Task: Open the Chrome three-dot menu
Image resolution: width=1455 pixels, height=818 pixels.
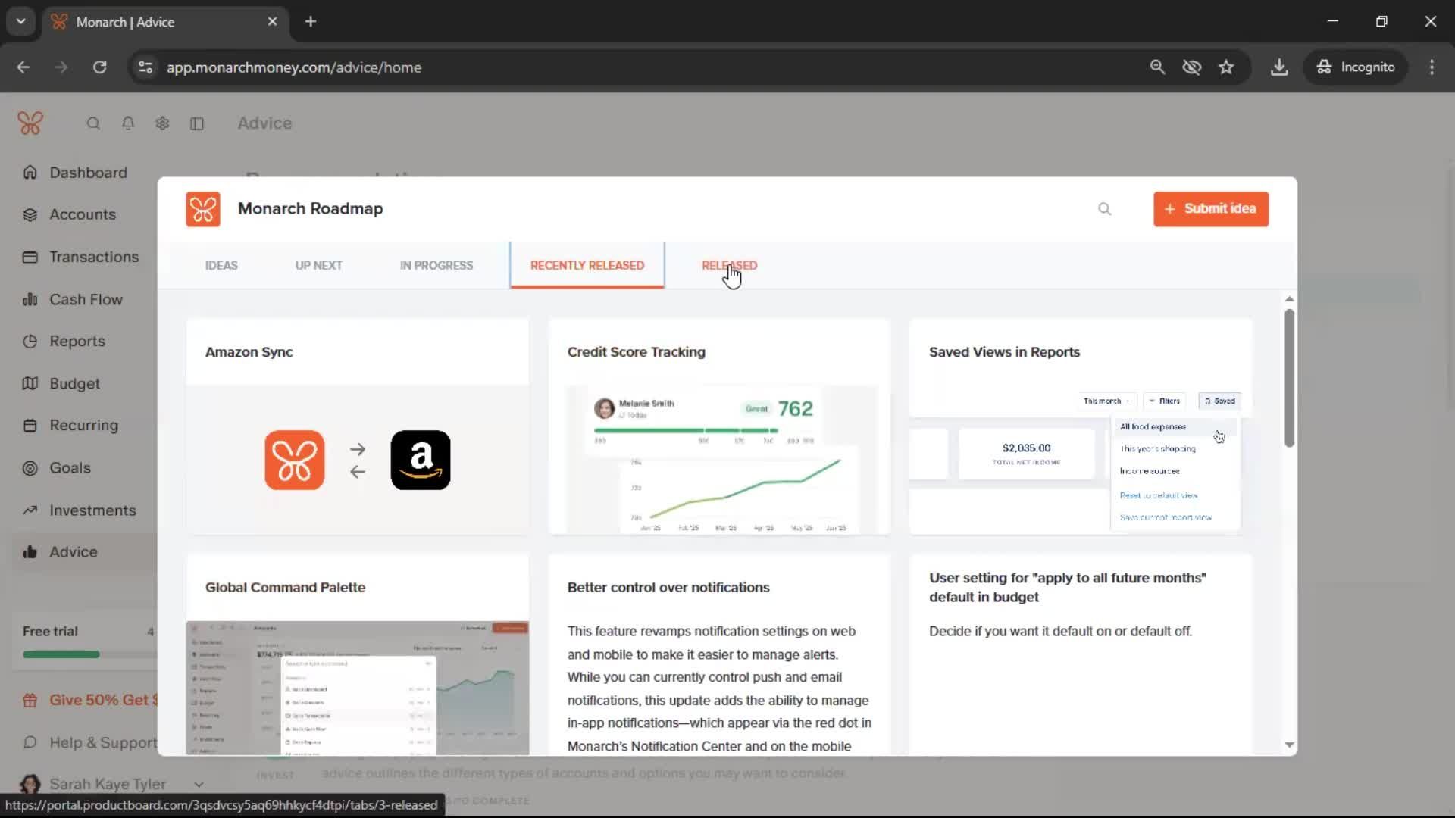Action: 1432,67
